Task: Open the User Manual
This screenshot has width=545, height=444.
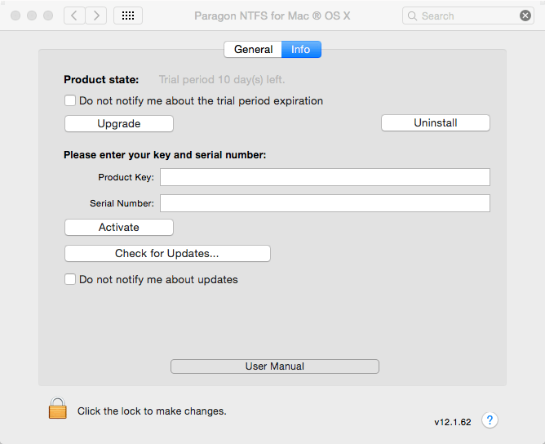Action: [x=275, y=366]
